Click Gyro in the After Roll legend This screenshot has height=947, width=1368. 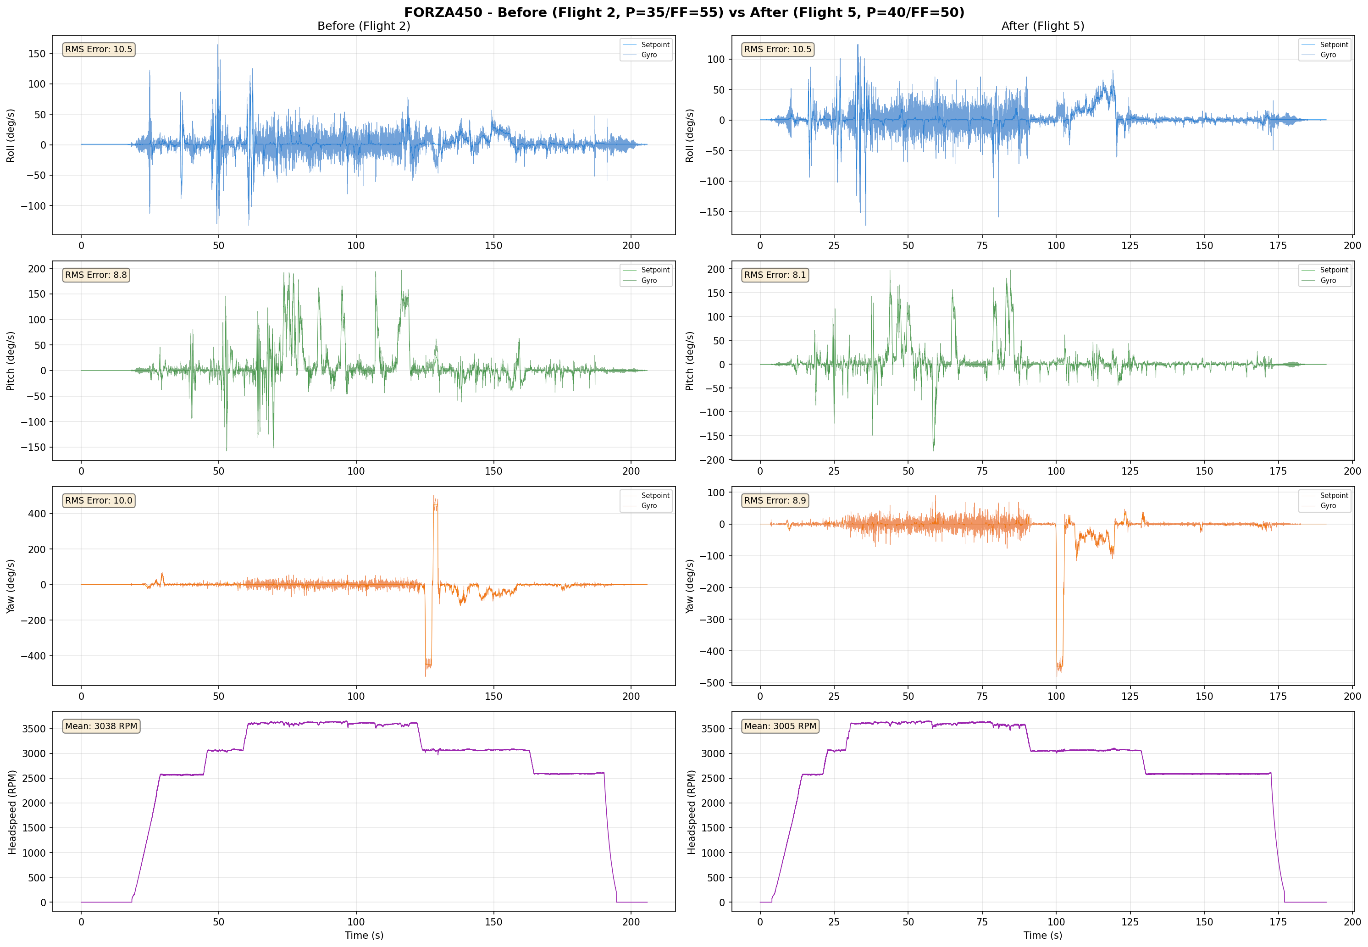[1328, 55]
